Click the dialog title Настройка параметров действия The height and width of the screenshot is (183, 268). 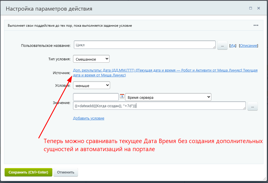49,9
